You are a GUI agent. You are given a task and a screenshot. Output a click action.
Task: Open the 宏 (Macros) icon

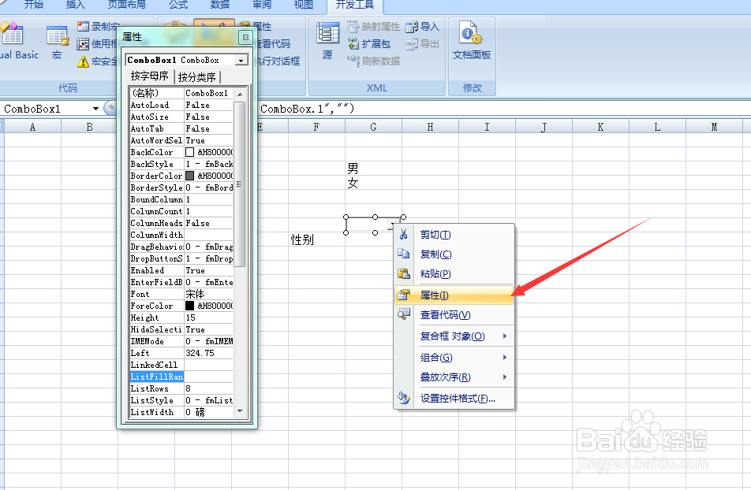[57, 36]
